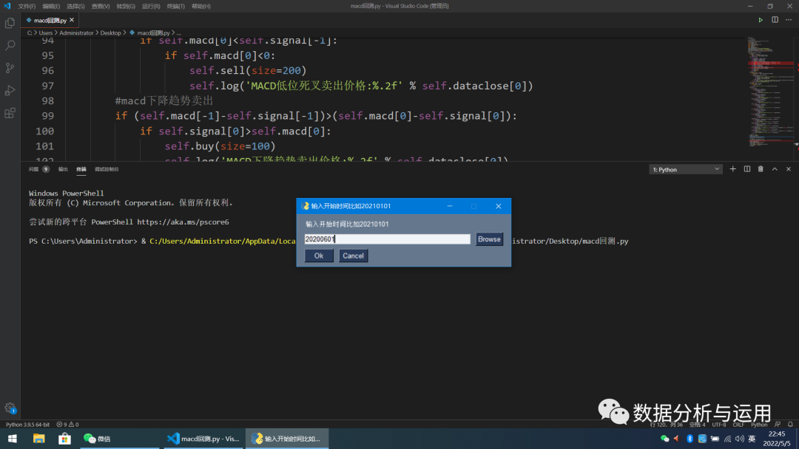The height and width of the screenshot is (449, 799).
Task: Switch to the macd回测.py VS Code taskbar button
Action: click(203, 439)
